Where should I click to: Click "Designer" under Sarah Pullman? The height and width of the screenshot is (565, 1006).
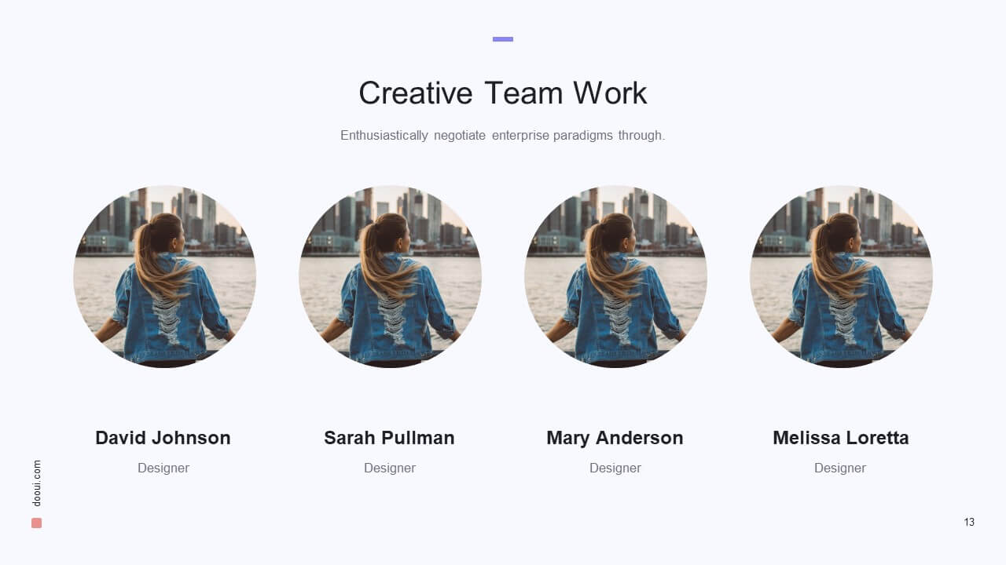click(390, 468)
